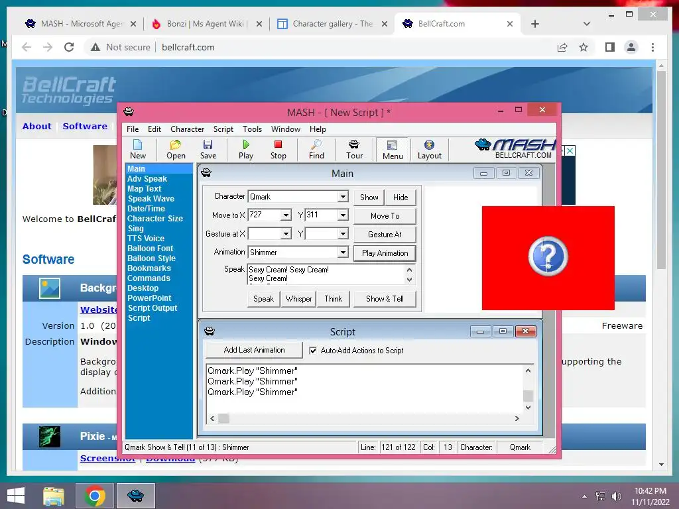Switch to Chrome in the taskbar
The image size is (679, 509).
(95, 496)
